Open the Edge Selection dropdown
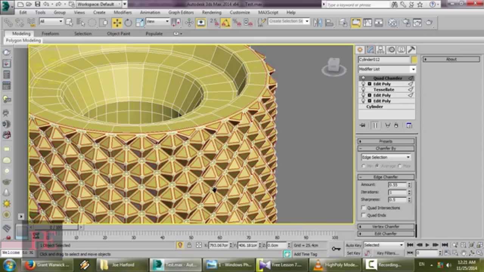484x272 pixels. [x=386, y=157]
